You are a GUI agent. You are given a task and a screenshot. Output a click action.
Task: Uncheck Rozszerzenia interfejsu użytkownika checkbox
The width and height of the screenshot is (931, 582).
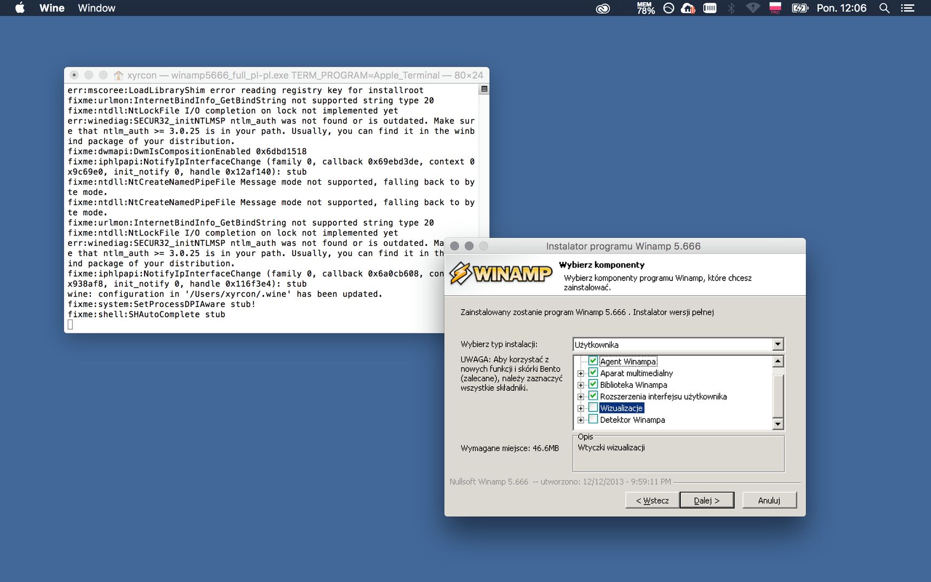[x=593, y=396]
